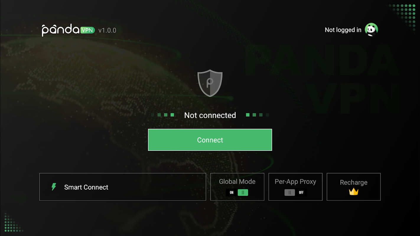Click the shield logo icon
The image size is (420, 236).
210,83
